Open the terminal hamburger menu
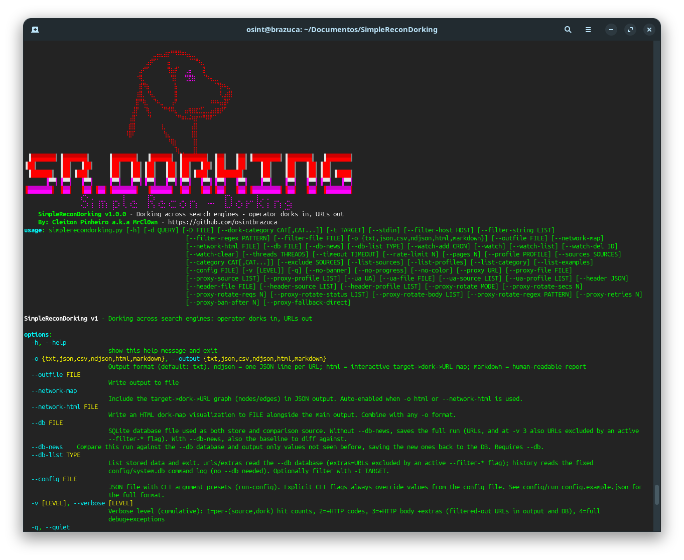Screen dimensions: 684x560 coord(588,30)
